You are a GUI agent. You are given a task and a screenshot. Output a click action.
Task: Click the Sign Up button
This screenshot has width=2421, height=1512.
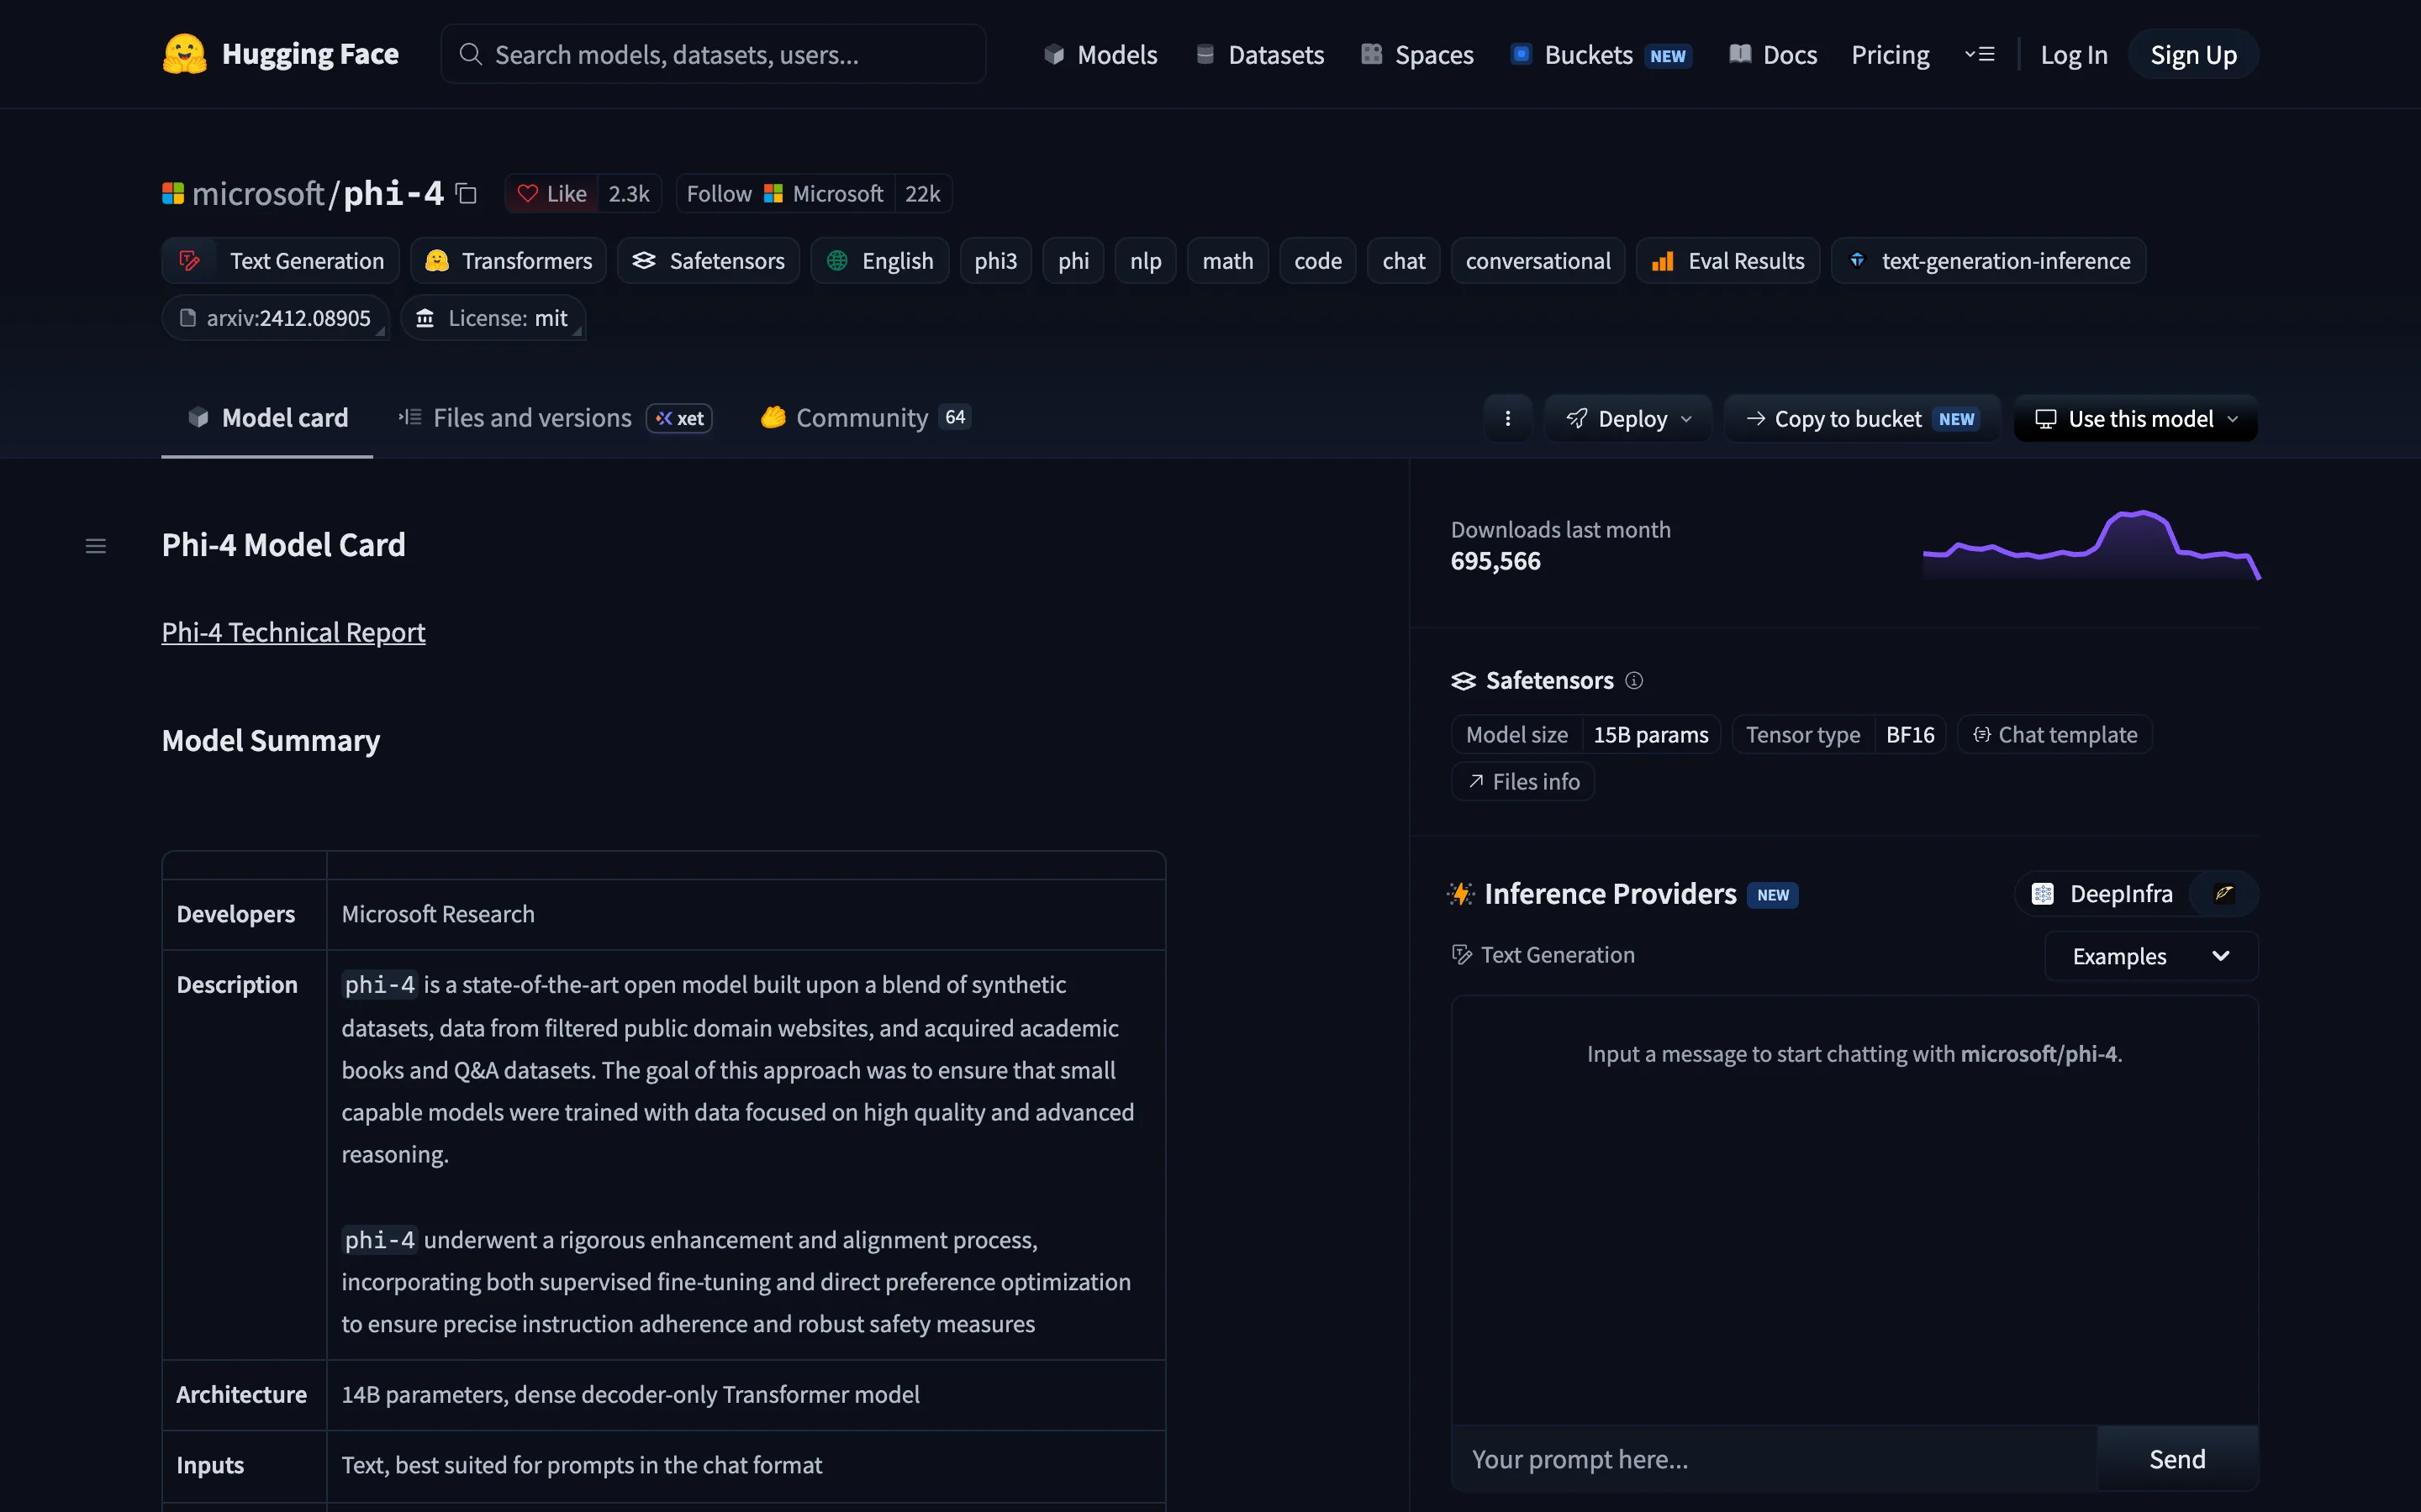coord(2193,54)
